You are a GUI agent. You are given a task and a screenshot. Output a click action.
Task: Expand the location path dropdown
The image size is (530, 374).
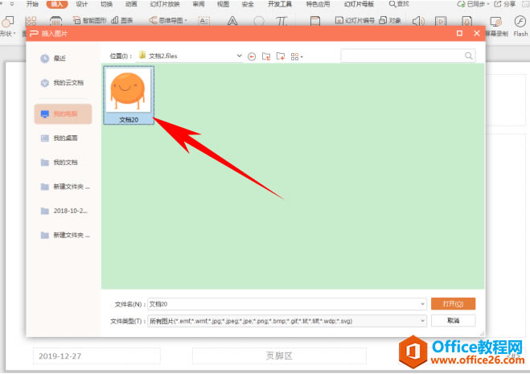[x=239, y=55]
